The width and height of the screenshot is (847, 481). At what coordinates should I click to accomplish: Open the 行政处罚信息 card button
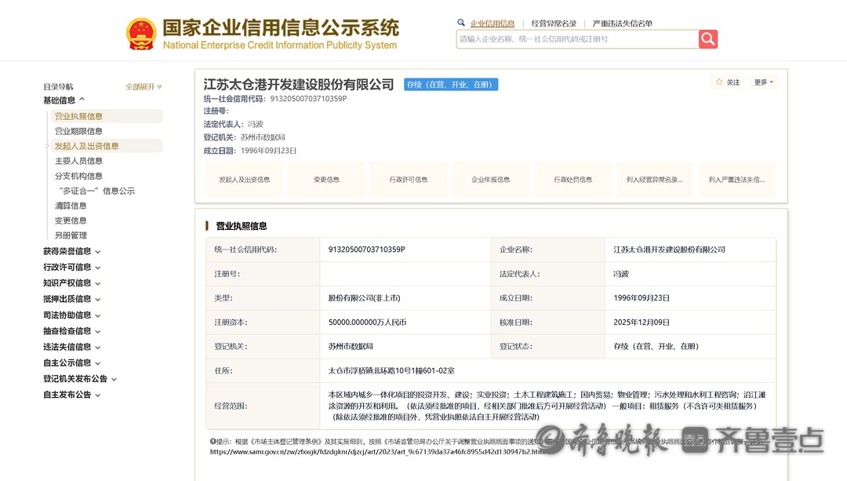pos(573,180)
